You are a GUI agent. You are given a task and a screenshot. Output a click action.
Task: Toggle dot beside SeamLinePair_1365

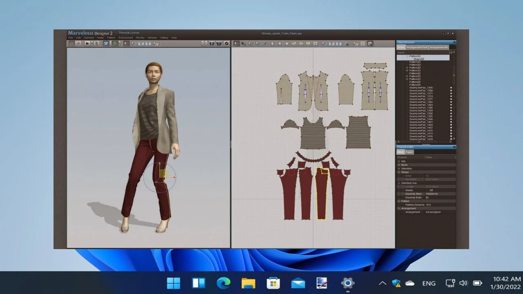(x=451, y=87)
